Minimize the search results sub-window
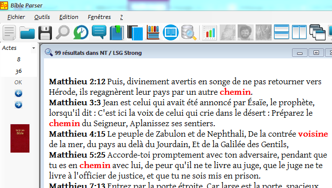Screen dimensions: 332x188 (x=300, y=53)
